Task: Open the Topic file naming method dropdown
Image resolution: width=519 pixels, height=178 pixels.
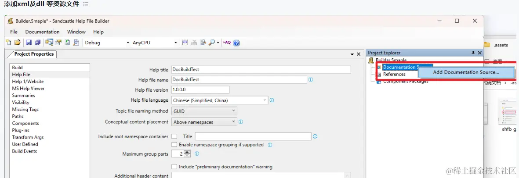Action: pyautogui.click(x=204, y=111)
